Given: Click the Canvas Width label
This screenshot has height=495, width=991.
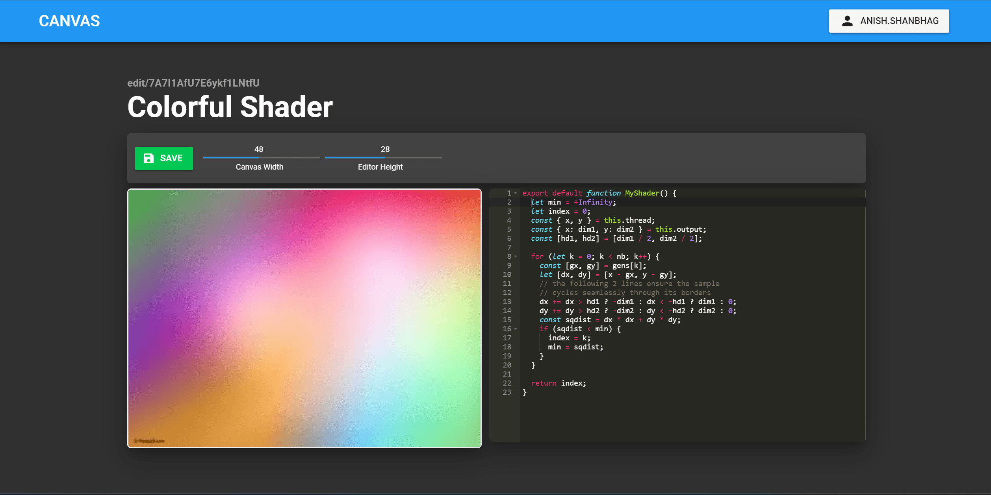Looking at the screenshot, I should pyautogui.click(x=260, y=167).
